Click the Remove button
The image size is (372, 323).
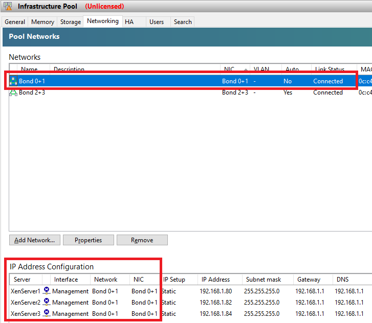tap(142, 240)
